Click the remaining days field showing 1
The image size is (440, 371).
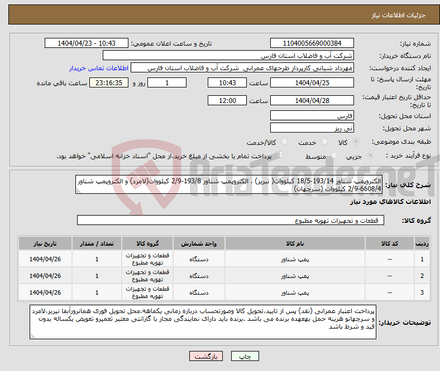[167, 82]
